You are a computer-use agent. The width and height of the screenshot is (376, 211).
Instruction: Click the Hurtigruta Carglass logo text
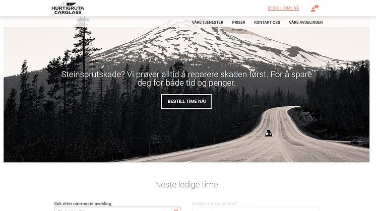[x=68, y=10]
